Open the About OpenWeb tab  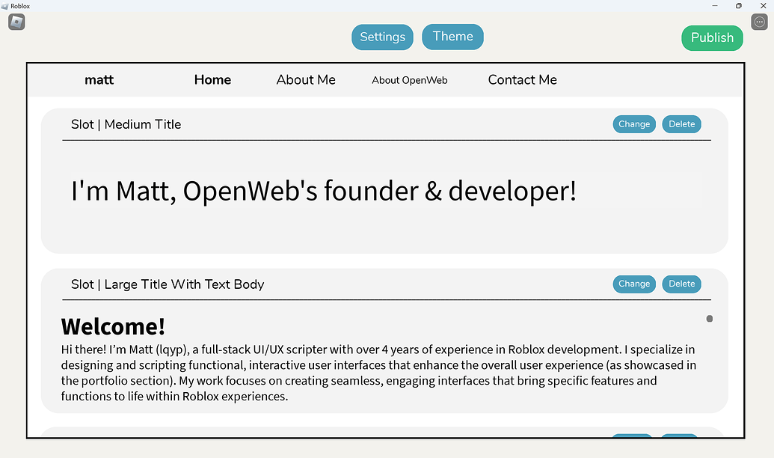tap(410, 80)
